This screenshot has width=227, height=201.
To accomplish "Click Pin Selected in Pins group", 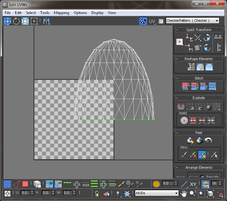I will click(x=185, y=155).
